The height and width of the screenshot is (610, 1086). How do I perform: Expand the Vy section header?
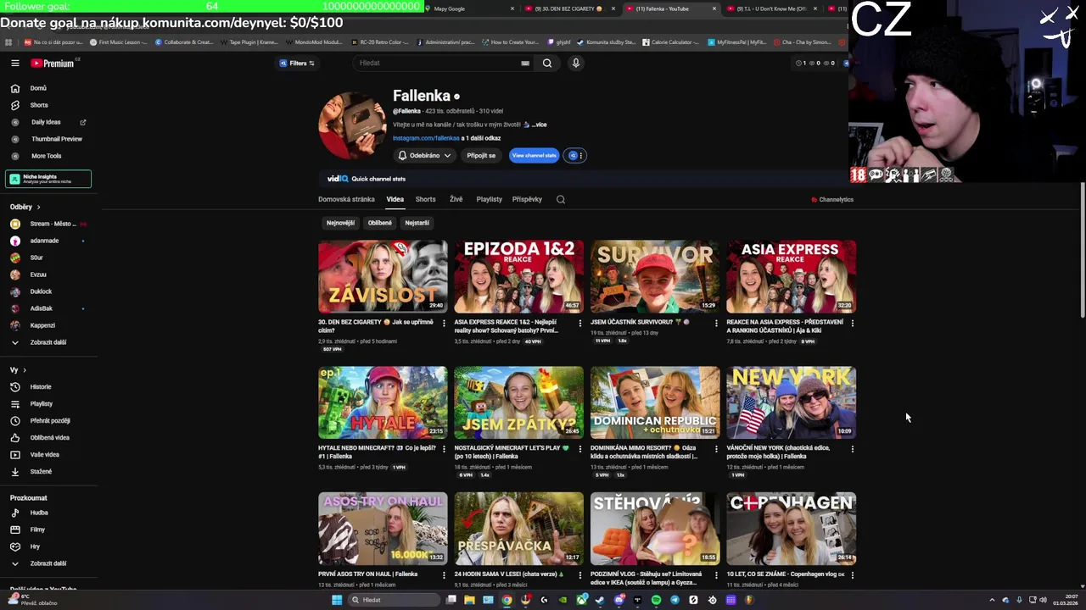(18, 370)
